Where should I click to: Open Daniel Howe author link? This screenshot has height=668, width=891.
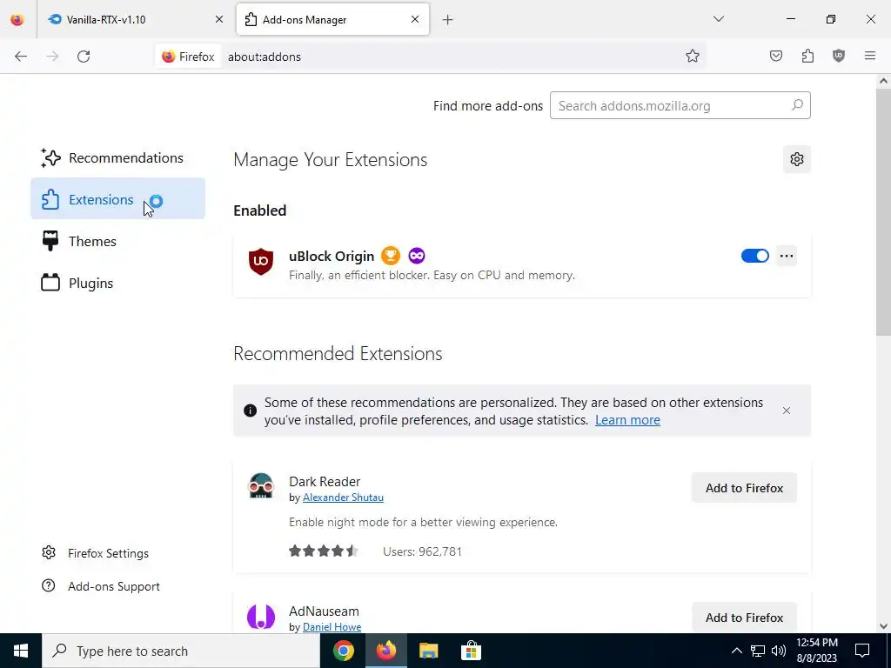click(332, 627)
